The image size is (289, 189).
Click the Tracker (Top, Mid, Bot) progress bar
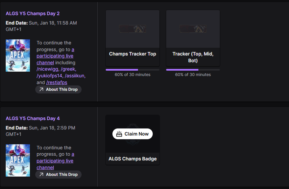pos(193,70)
